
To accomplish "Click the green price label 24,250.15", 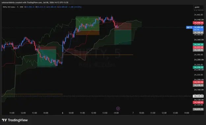I will tap(198, 67).
